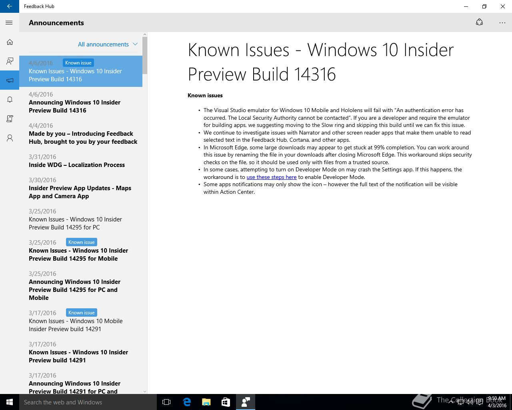Screen dimensions: 512x410
Task: Expand the All announcements filter dropdown
Action: click(108, 44)
